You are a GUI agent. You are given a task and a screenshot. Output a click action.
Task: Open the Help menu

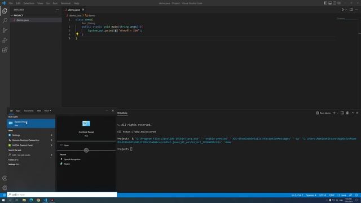(77, 3)
